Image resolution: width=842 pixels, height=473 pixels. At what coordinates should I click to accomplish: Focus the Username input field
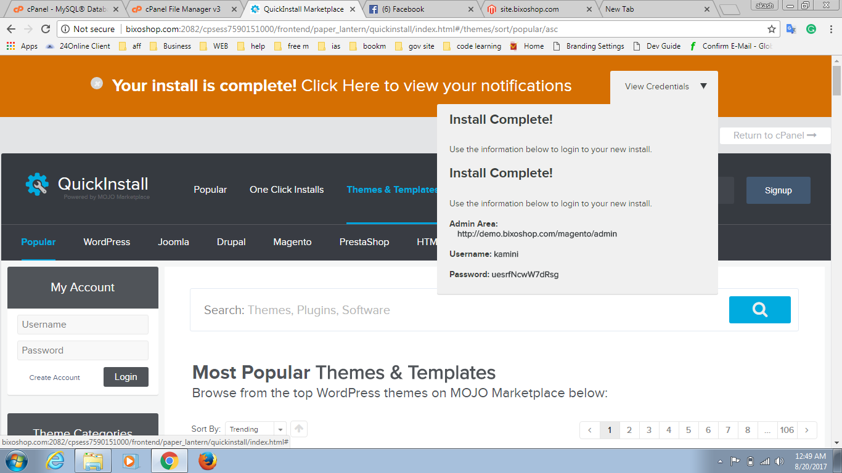(83, 325)
